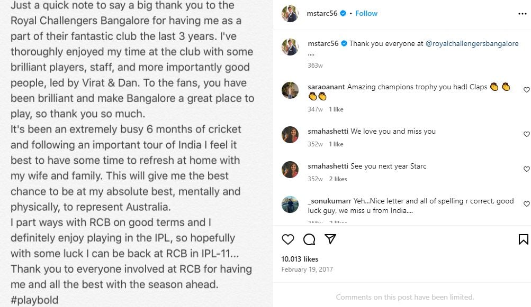This screenshot has height=307, width=531.
Task: Open the @royalchallengersbangalore mention link
Action: [x=472, y=44]
